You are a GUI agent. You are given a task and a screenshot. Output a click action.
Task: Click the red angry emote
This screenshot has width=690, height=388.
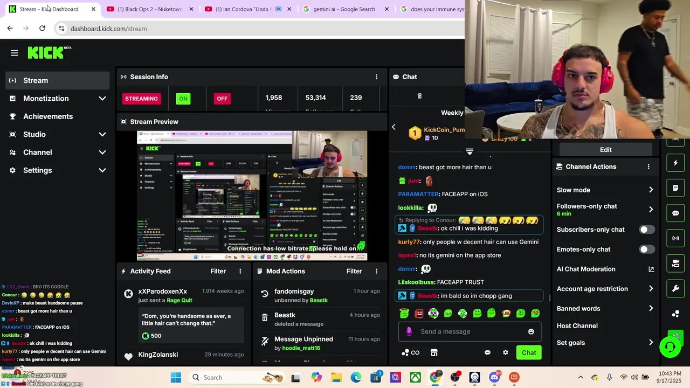[419, 313]
